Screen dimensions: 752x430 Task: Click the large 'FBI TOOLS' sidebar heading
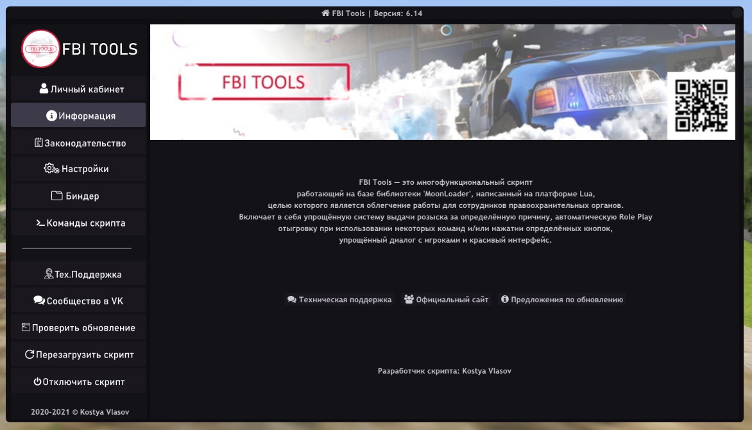(x=99, y=49)
